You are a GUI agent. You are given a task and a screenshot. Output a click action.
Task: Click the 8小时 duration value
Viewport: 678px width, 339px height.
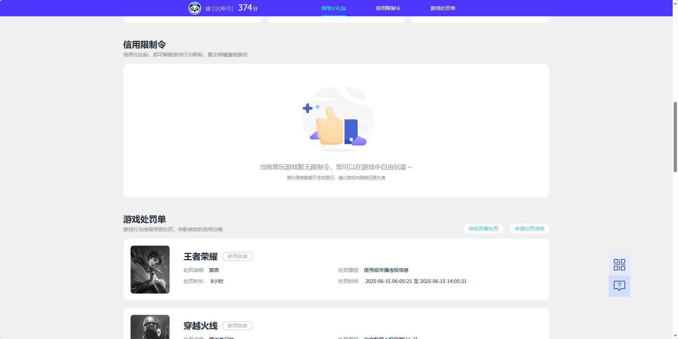[x=217, y=281]
